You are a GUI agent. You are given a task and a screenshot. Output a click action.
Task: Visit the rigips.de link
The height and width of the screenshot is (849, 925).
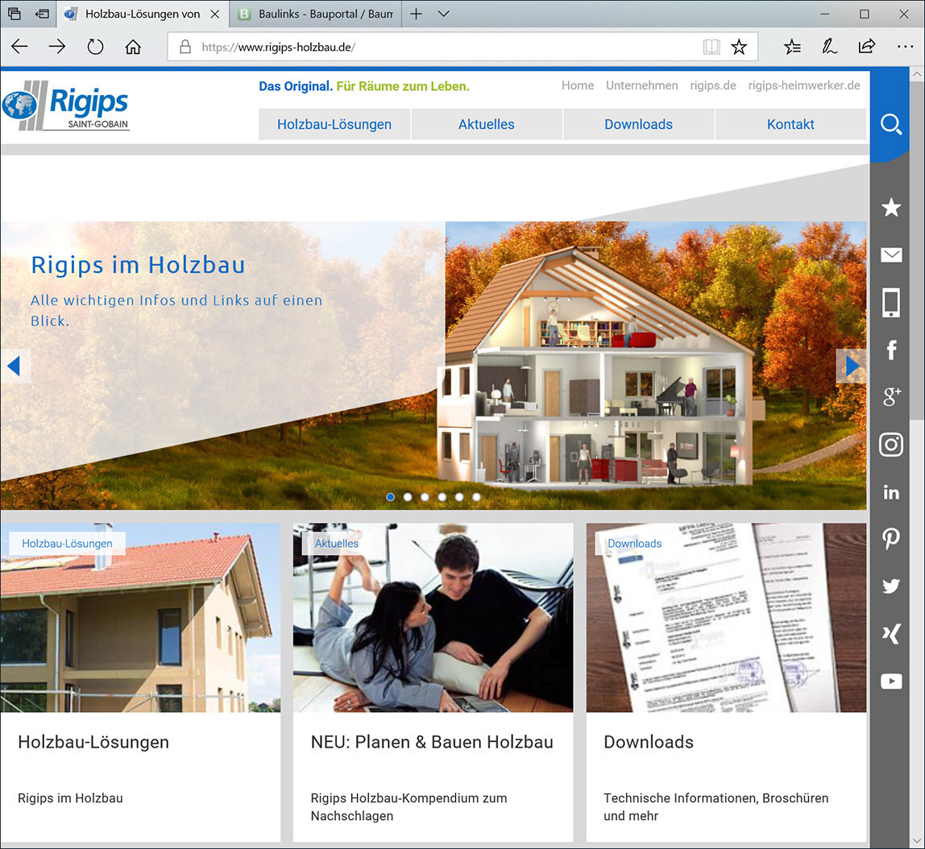click(713, 85)
